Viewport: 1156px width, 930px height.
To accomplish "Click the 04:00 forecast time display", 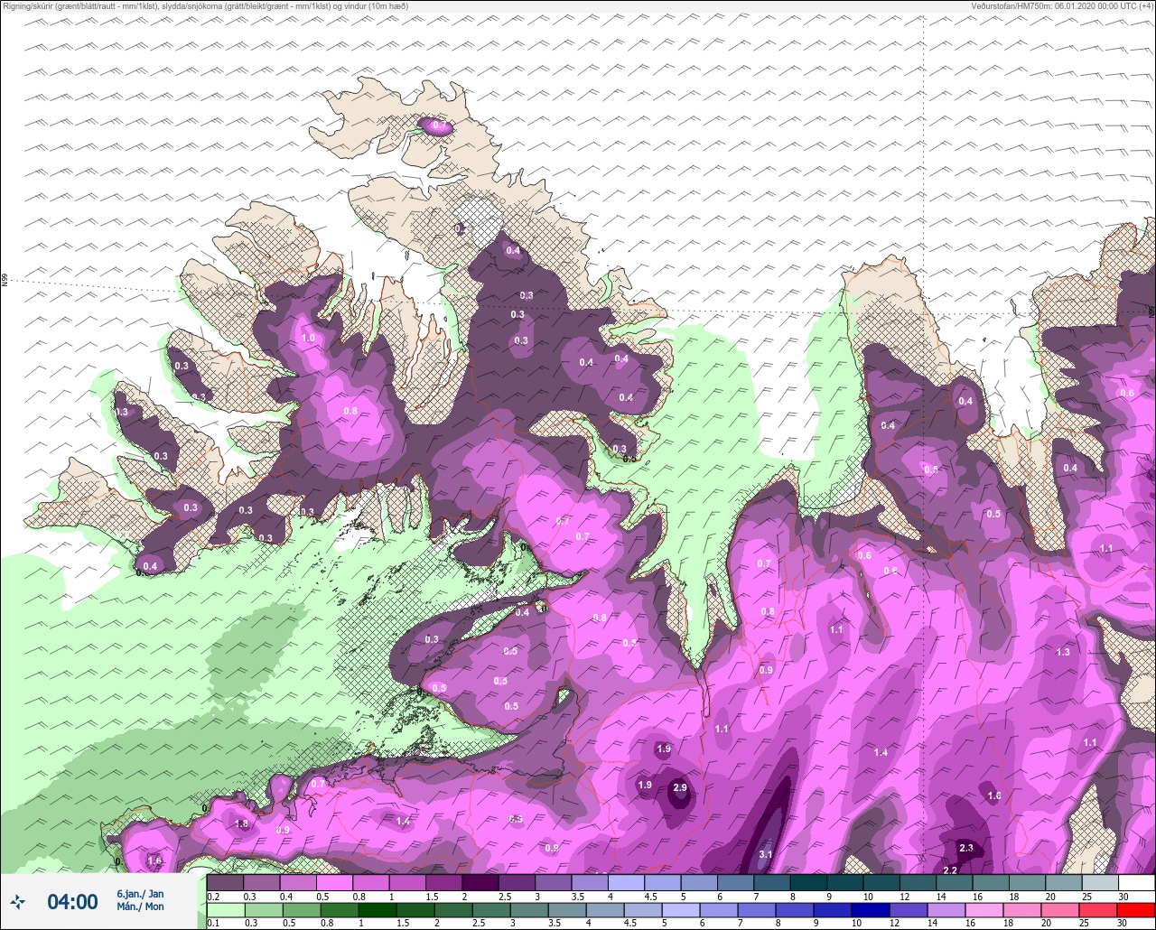I will [x=72, y=901].
